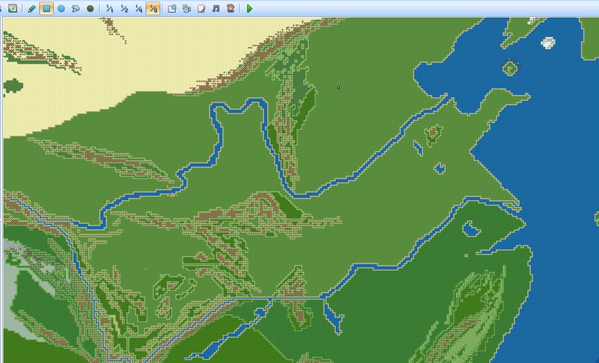This screenshot has width=599, height=363.
Task: Select the dark Shadow Pen tool
Action: [x=90, y=8]
